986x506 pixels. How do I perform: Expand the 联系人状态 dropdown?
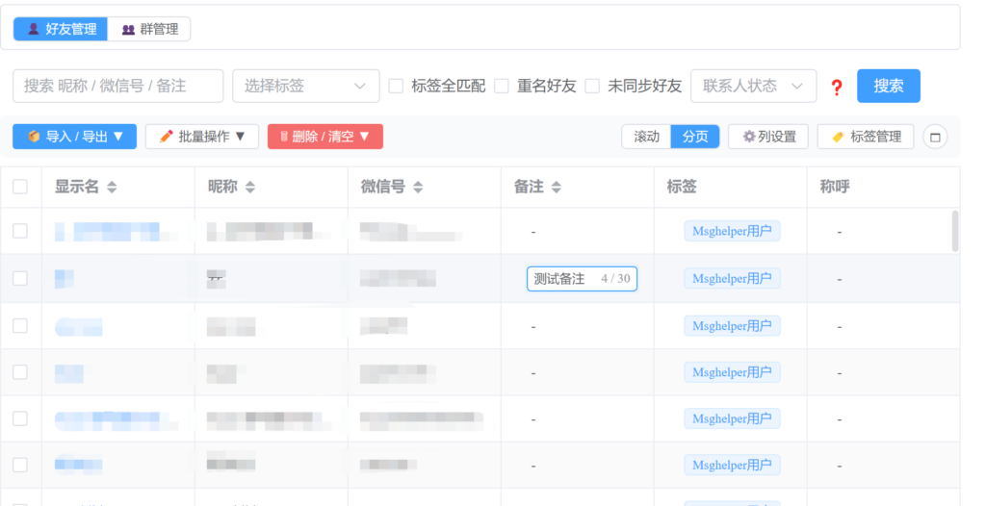pos(753,86)
